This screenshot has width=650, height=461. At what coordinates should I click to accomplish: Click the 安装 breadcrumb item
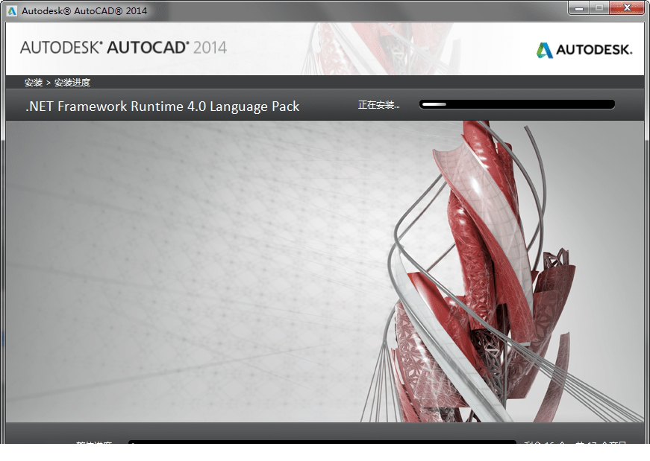[34, 83]
